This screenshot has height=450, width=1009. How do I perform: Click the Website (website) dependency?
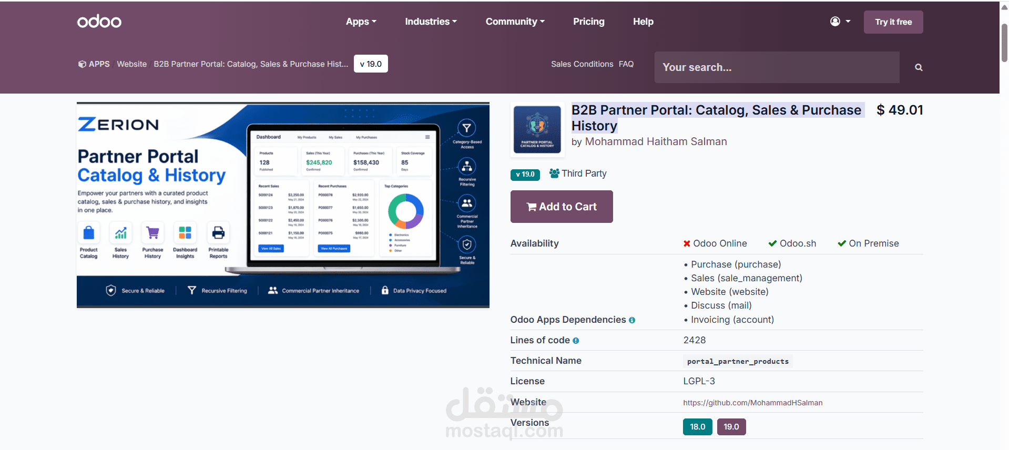(x=729, y=292)
